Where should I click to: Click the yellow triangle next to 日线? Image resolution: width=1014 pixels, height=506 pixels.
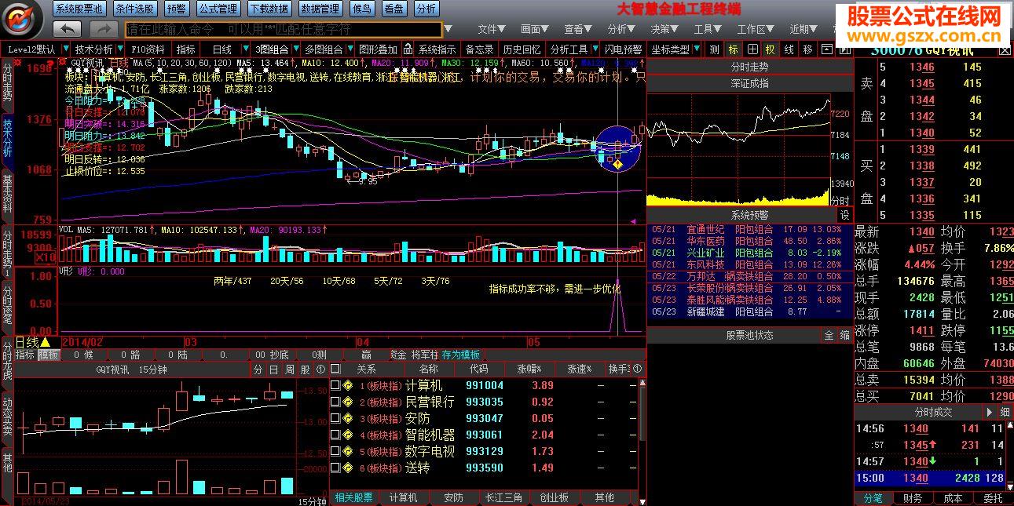point(46,342)
